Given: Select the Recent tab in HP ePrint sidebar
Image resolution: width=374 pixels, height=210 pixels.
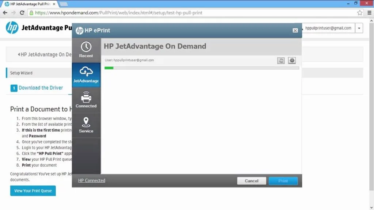Looking at the screenshot, I should [86, 50].
